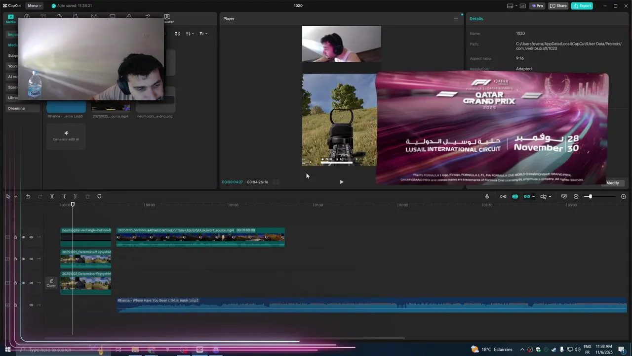
Task: Split the clip at the playhead
Action: pyautogui.click(x=52, y=197)
